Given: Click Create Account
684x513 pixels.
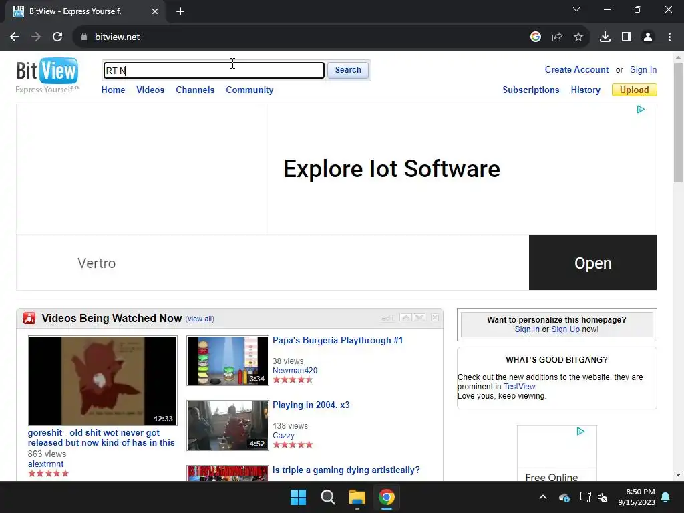Looking at the screenshot, I should coord(576,69).
